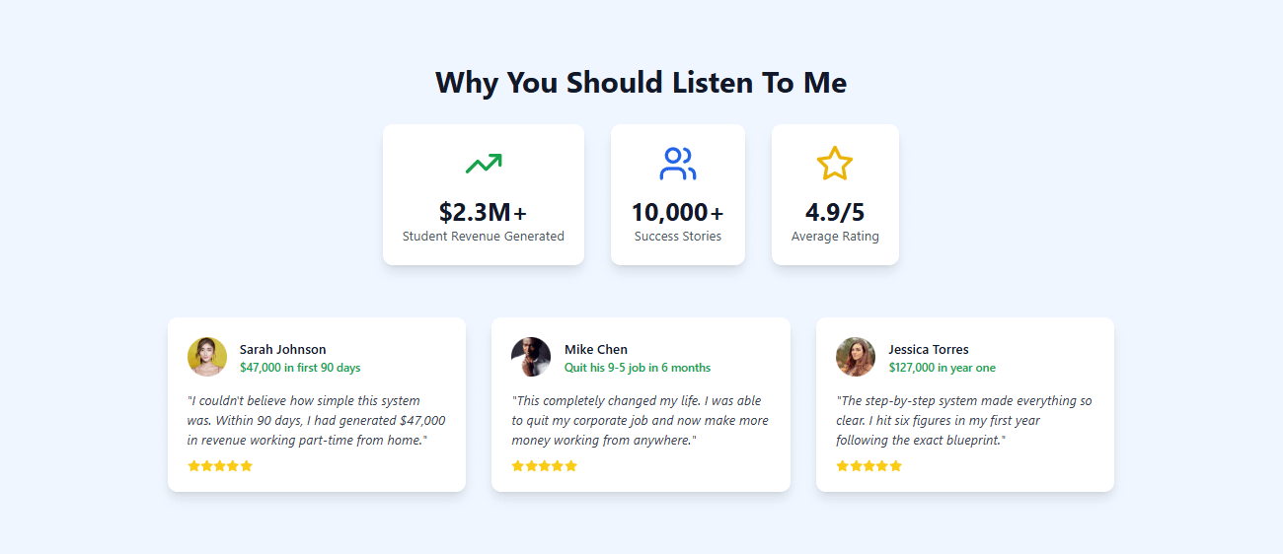This screenshot has width=1283, height=554.
Task: Click the yellow star outline icon
Action: pos(834,164)
